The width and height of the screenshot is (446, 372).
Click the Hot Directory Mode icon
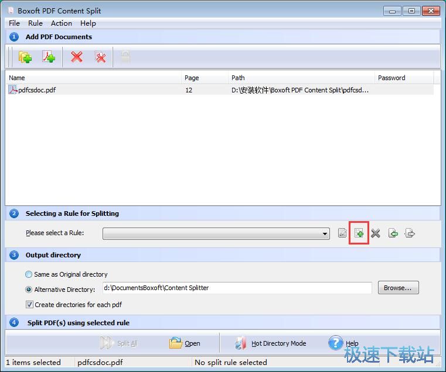pos(241,343)
